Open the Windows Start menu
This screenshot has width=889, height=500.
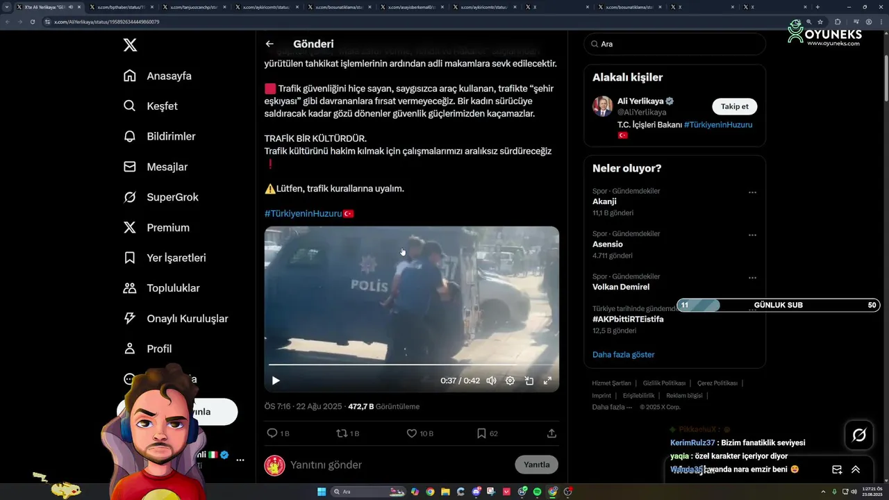tap(322, 492)
